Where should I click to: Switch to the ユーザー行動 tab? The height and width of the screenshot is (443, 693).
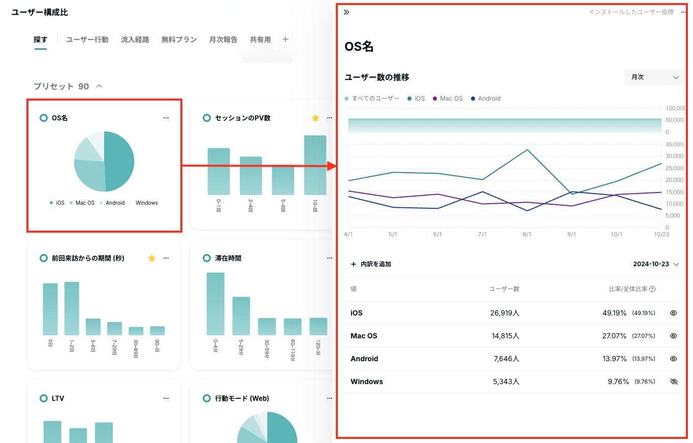[87, 40]
